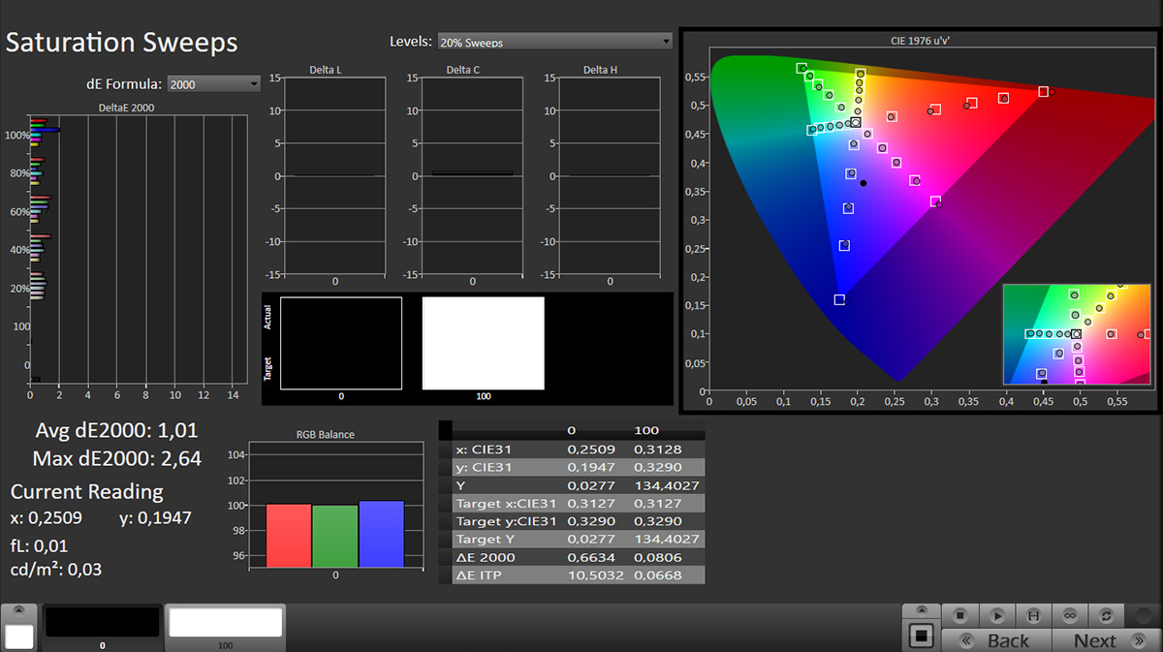Click the DeltaE 2000 chart title
The image size is (1163, 652).
126,108
